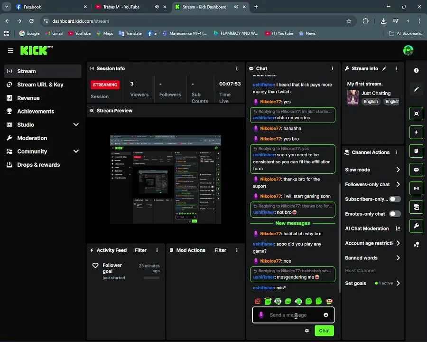This screenshot has width=427, height=342.
Task: Toggle Session Info broadcast widget in rail
Action: (x=416, y=188)
